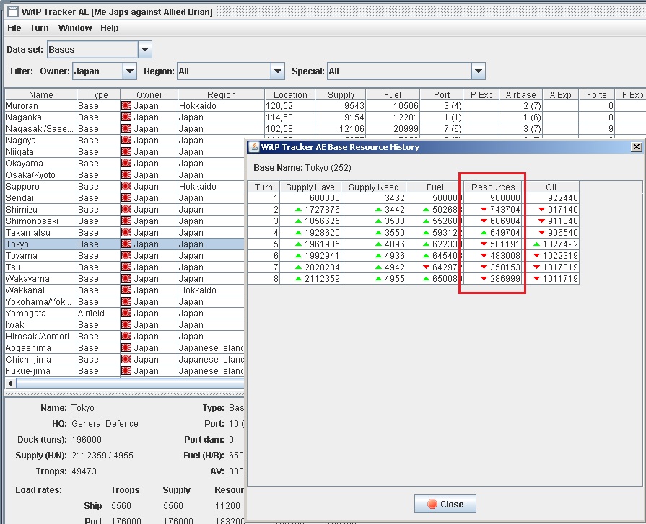The height and width of the screenshot is (524, 646).
Task: Select the Chichi-jima base row
Action: (124, 359)
